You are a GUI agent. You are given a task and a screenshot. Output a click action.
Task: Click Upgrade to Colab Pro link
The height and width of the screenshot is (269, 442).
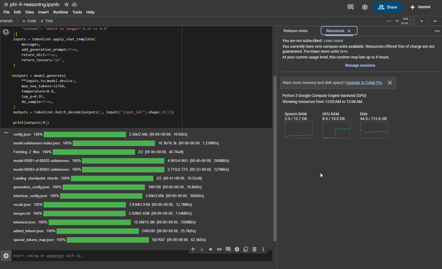tap(364, 83)
